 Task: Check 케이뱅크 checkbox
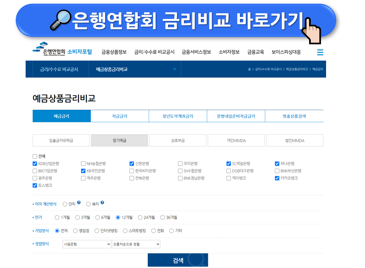pos(229,178)
